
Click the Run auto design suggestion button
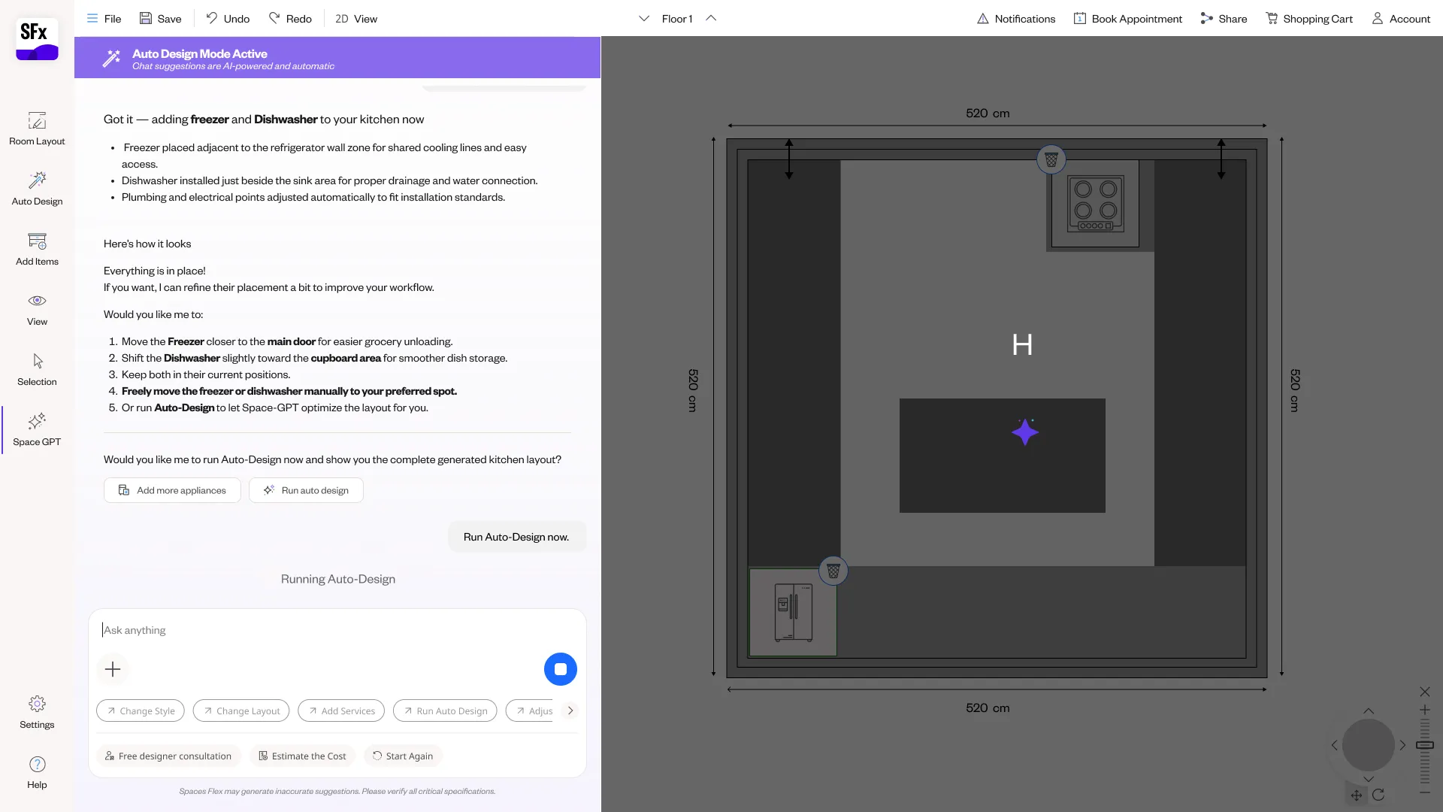point(306,490)
